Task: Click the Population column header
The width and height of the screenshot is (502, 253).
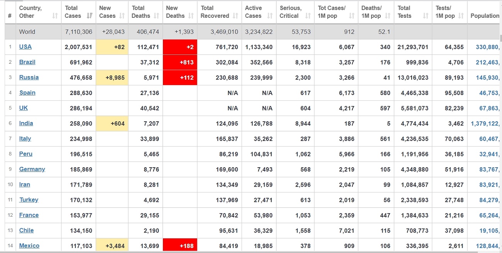Action: 485,16
